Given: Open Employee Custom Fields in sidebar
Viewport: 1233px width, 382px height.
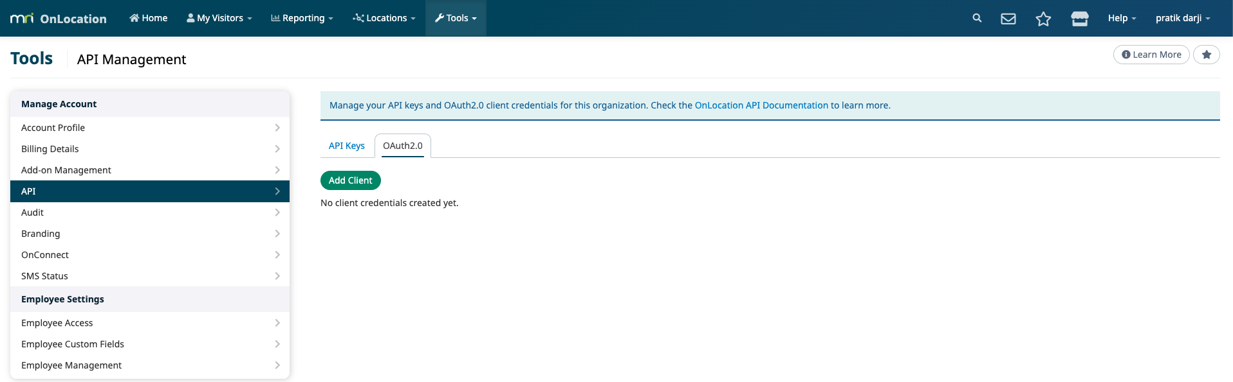Looking at the screenshot, I should click(x=150, y=344).
